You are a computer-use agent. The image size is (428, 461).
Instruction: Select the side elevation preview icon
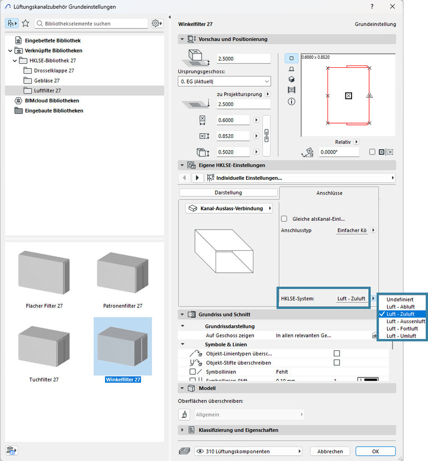pos(292,69)
